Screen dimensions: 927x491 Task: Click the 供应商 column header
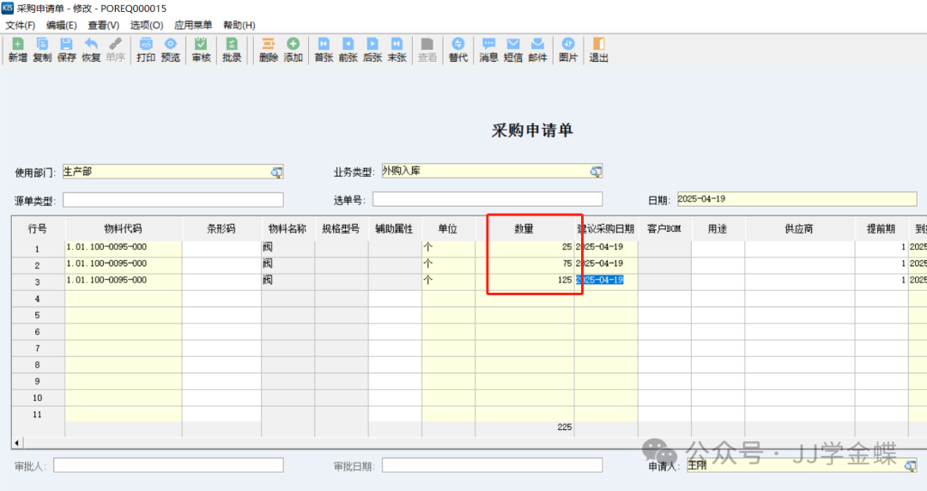[x=799, y=229]
